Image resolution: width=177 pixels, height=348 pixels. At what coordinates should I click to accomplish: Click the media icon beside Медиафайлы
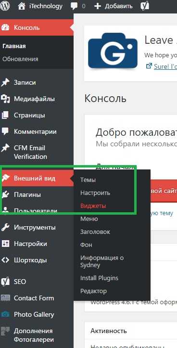(5, 99)
